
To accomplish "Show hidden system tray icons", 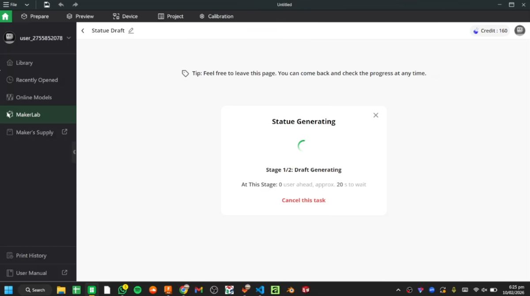I will pos(398,290).
